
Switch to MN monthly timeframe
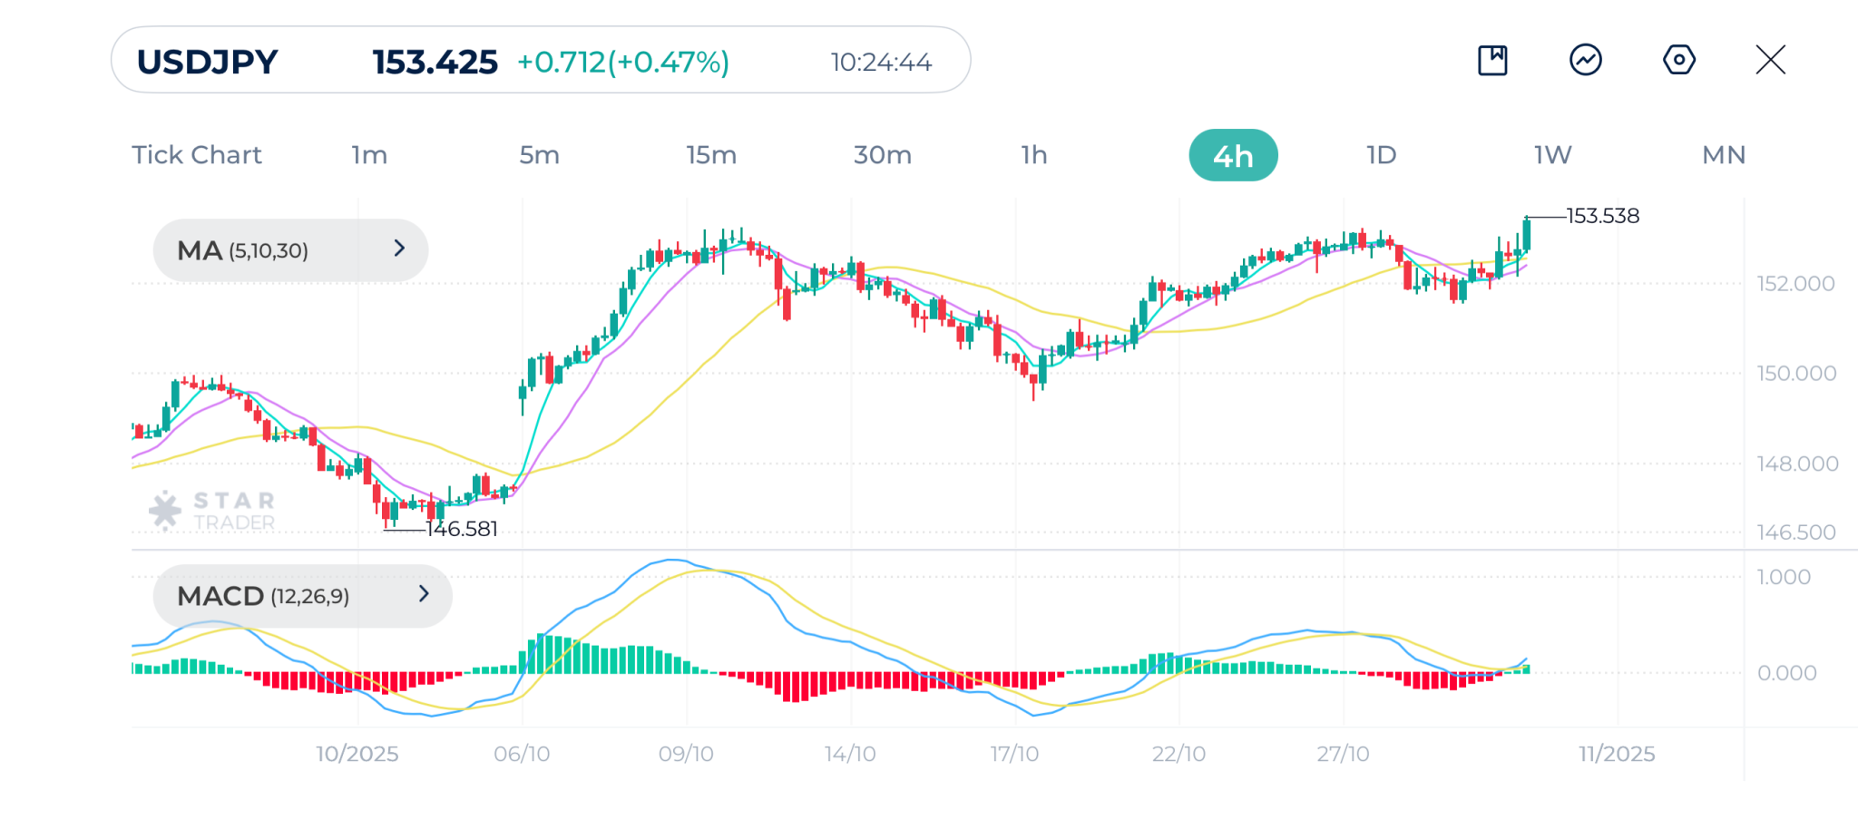click(x=1723, y=155)
